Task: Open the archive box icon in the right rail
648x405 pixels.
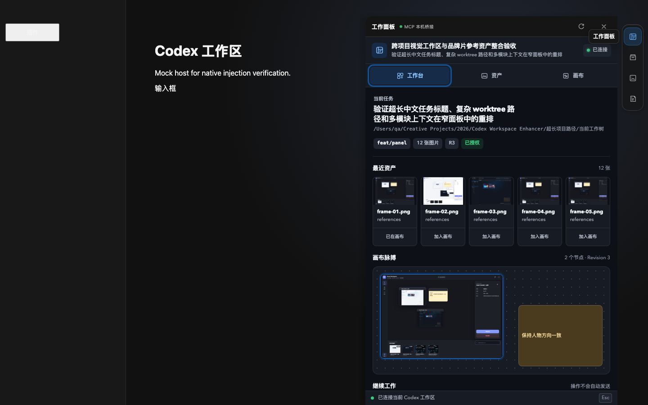Action: click(x=633, y=57)
